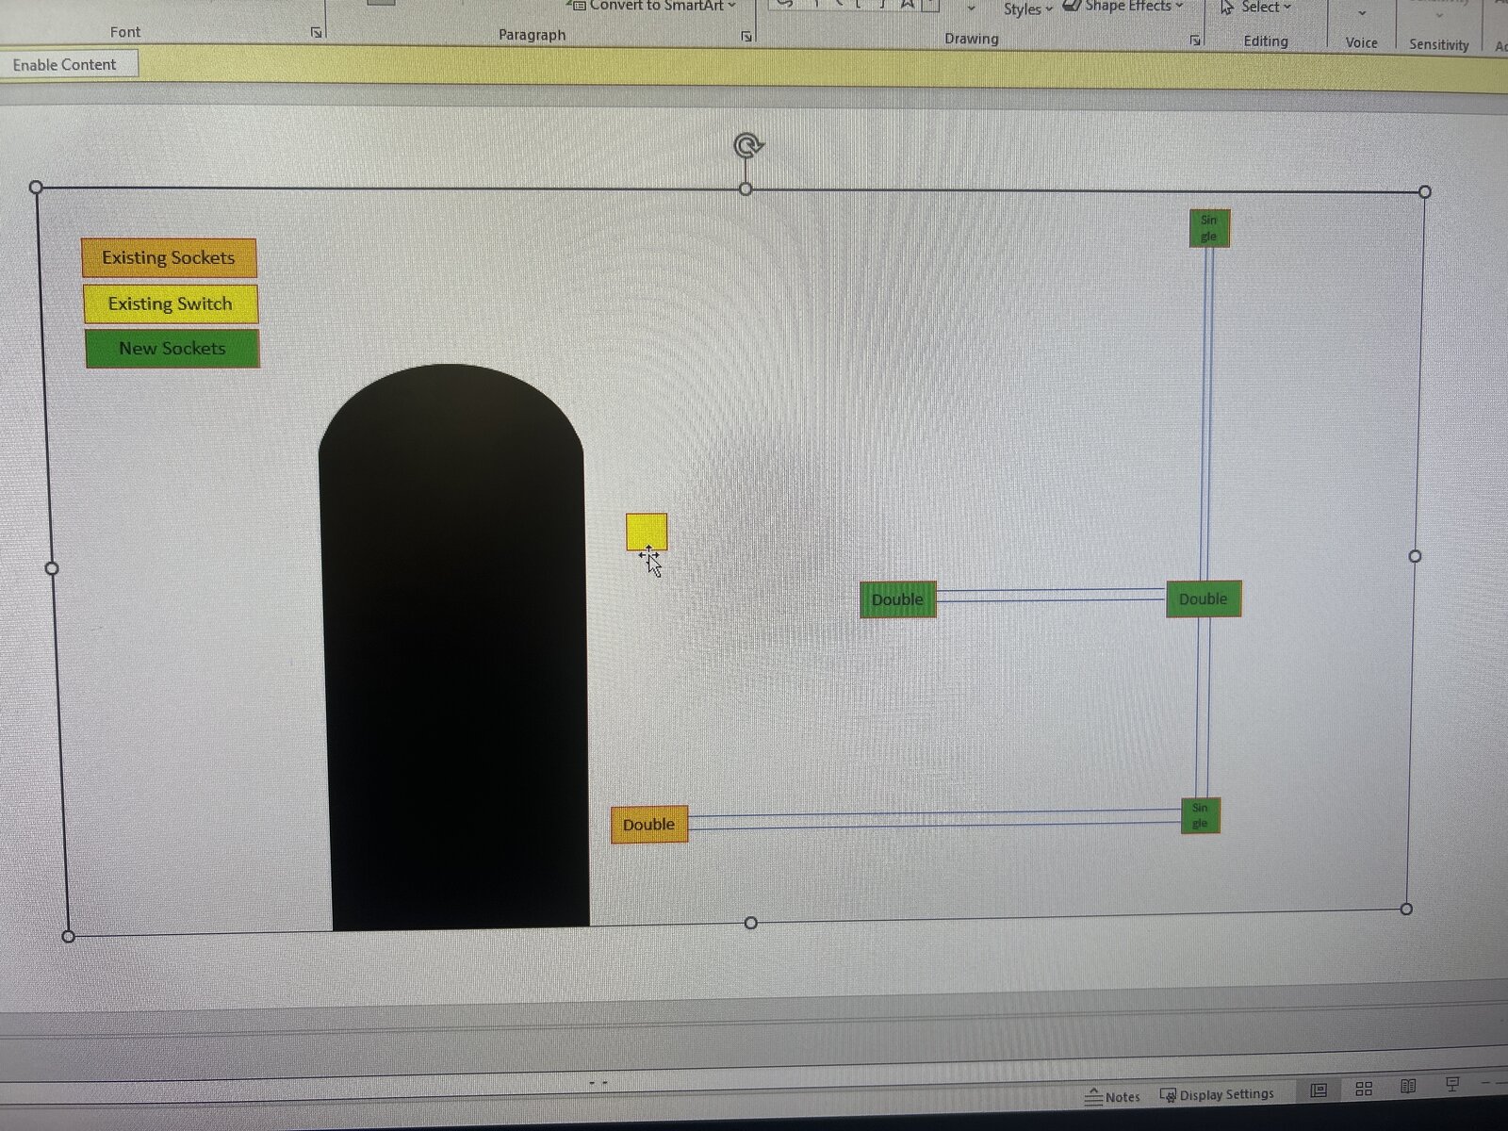1508x1131 pixels.
Task: Click the Existing Sockets legend box
Action: pos(169,258)
